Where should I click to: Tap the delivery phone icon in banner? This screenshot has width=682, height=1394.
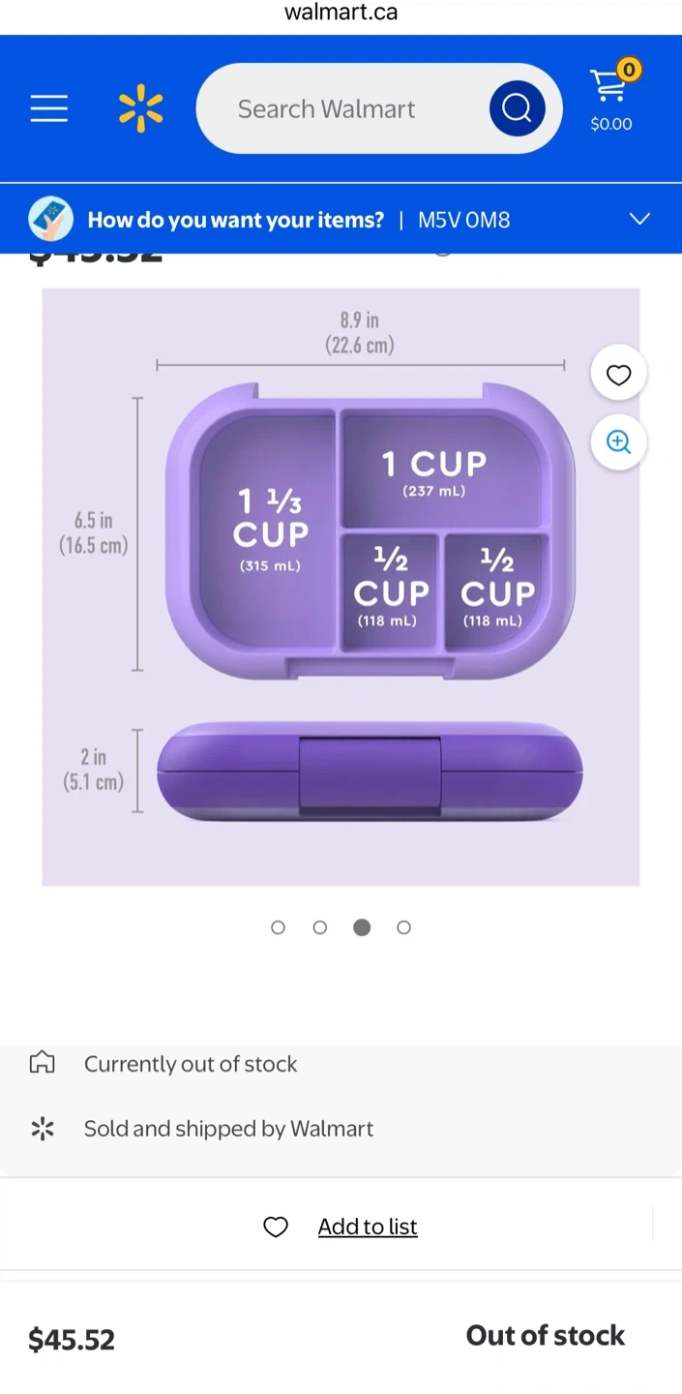tap(50, 220)
